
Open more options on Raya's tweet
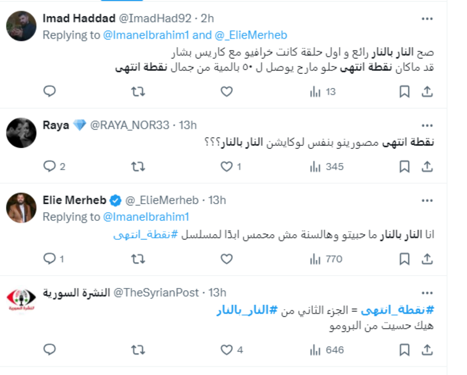coord(427,125)
